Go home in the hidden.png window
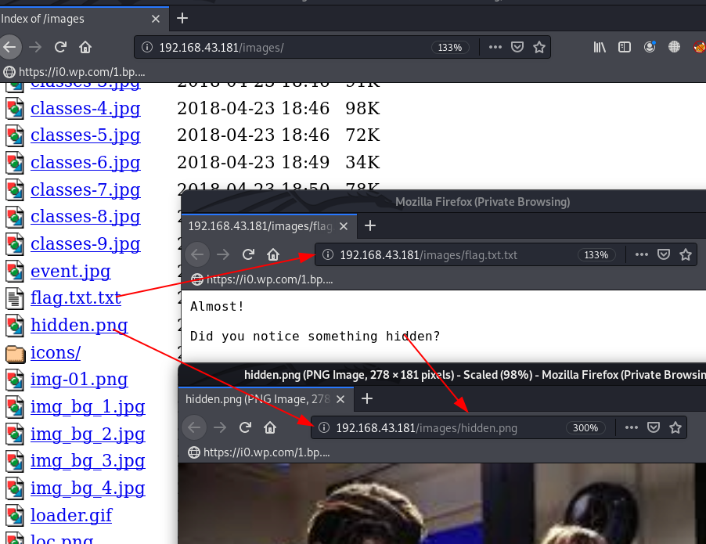Viewport: 706px width, 544px height. coord(270,427)
